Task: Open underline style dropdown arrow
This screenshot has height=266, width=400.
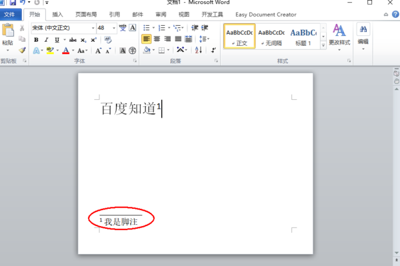Action: pyautogui.click(x=64, y=40)
